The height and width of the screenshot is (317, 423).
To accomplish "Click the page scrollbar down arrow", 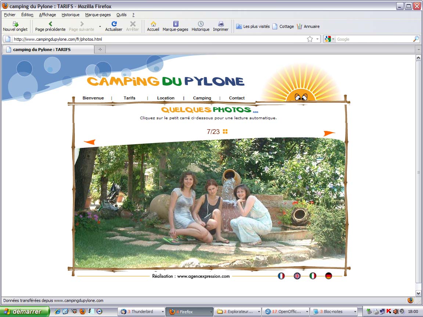I will [x=418, y=293].
